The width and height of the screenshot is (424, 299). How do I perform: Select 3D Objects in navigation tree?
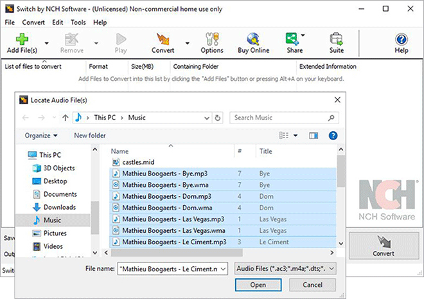(53, 168)
